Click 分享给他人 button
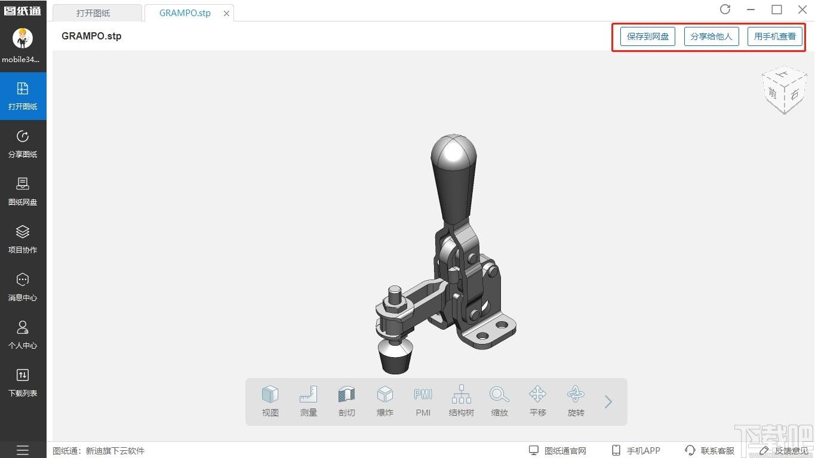 [711, 36]
